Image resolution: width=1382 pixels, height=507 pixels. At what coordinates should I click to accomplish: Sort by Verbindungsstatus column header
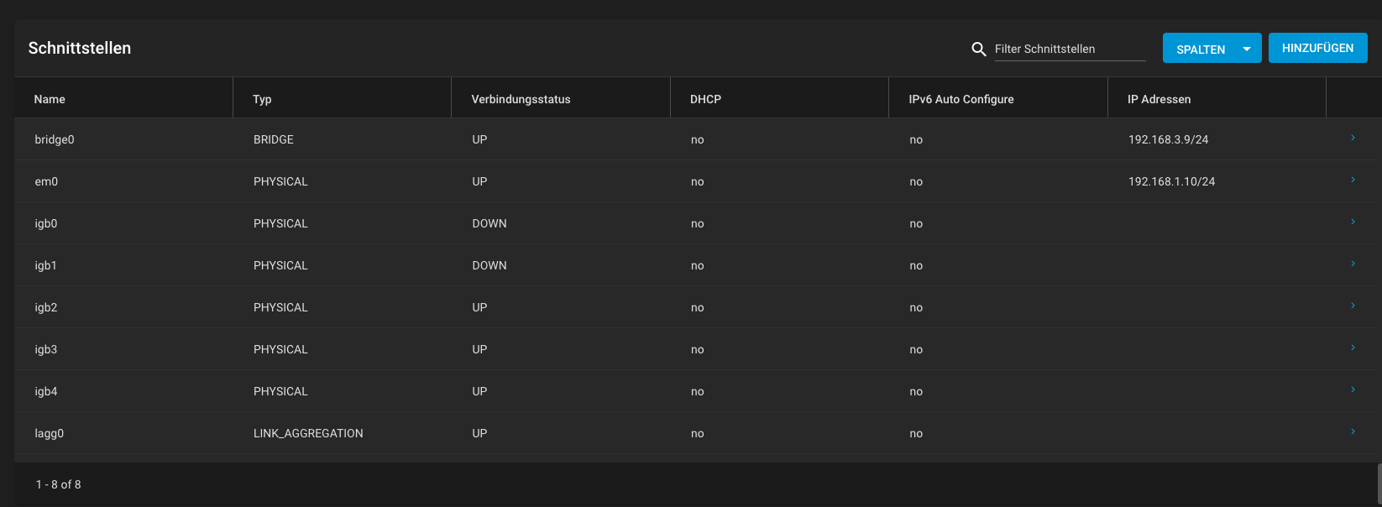click(521, 99)
